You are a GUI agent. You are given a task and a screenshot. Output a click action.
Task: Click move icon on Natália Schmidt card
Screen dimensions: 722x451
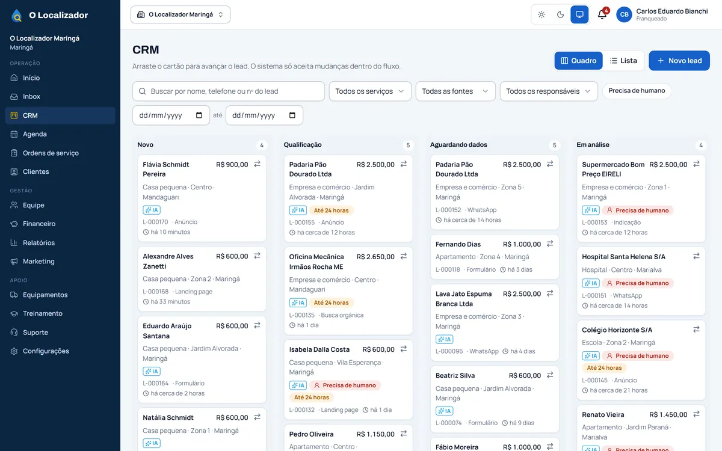(x=257, y=417)
